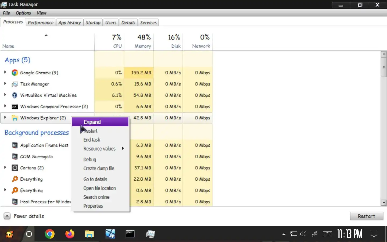This screenshot has width=387, height=242.
Task: Open Properties from context menu
Action: [x=100, y=206]
